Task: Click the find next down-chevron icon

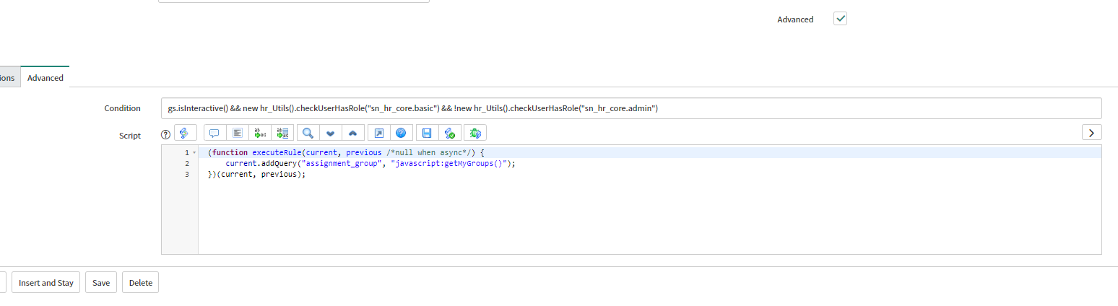Action: coord(330,133)
